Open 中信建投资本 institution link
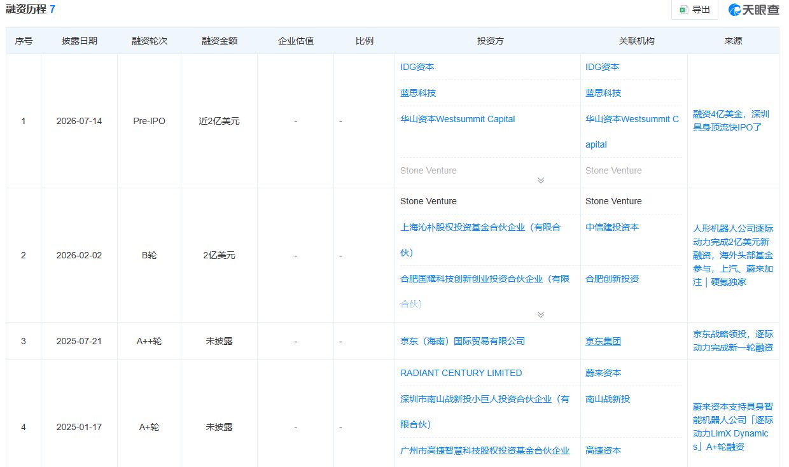The image size is (789, 467). [x=612, y=227]
